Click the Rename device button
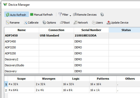This screenshot has width=140, height=98. [13, 23]
